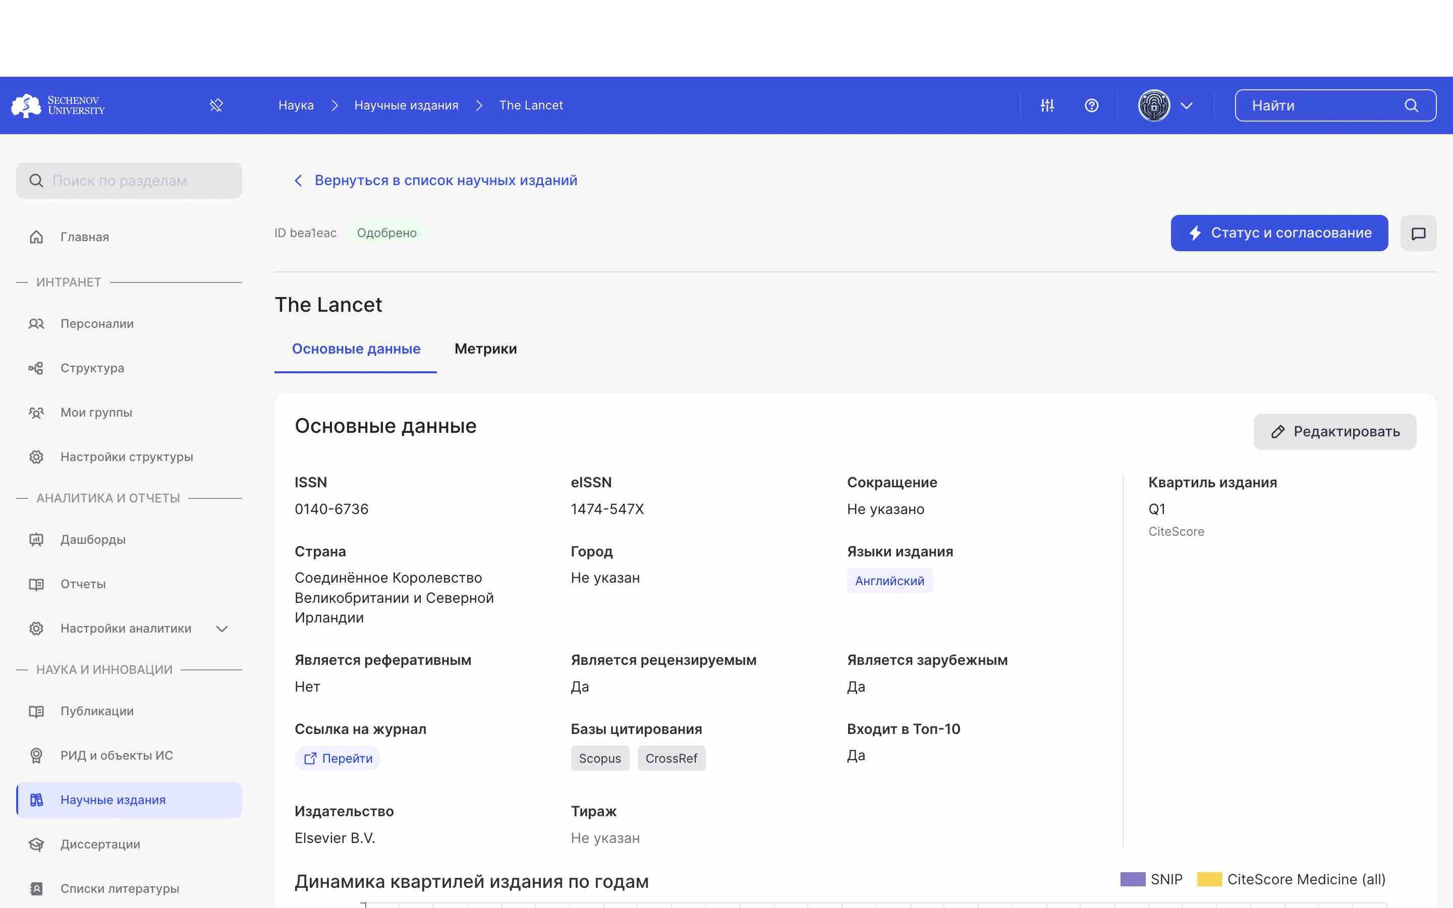Click Редактировать button
The width and height of the screenshot is (1453, 908).
coord(1335,432)
